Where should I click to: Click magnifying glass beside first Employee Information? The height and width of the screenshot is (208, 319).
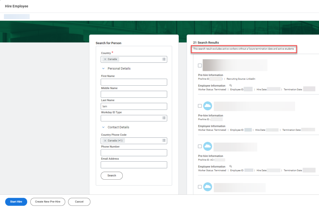coord(230,85)
